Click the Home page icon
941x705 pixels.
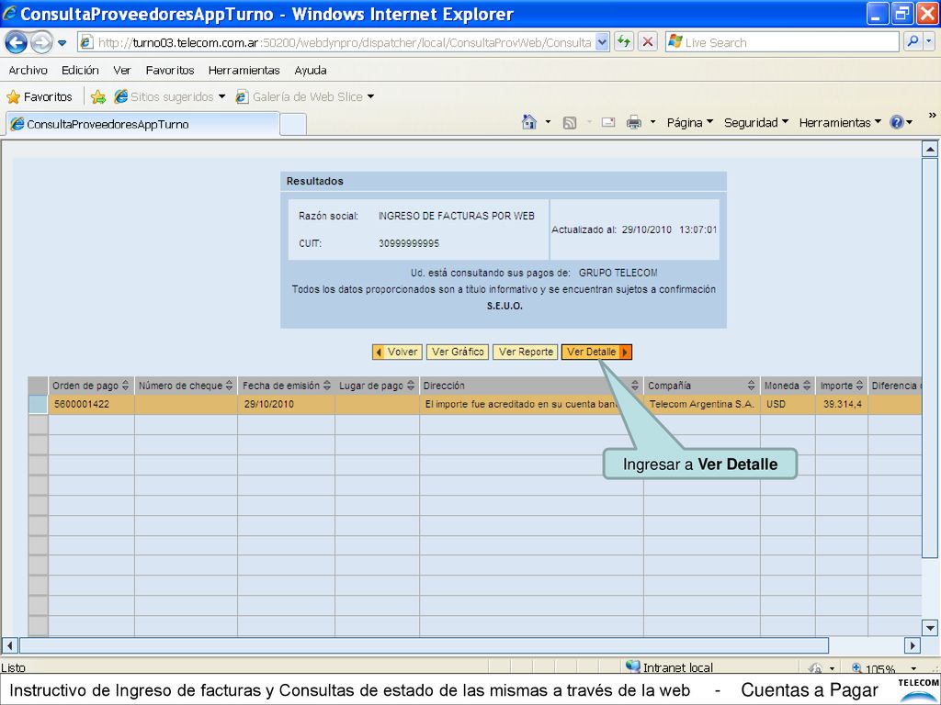(x=528, y=122)
